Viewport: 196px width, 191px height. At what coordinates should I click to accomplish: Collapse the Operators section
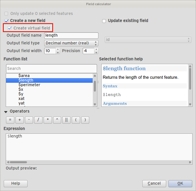click(6, 111)
